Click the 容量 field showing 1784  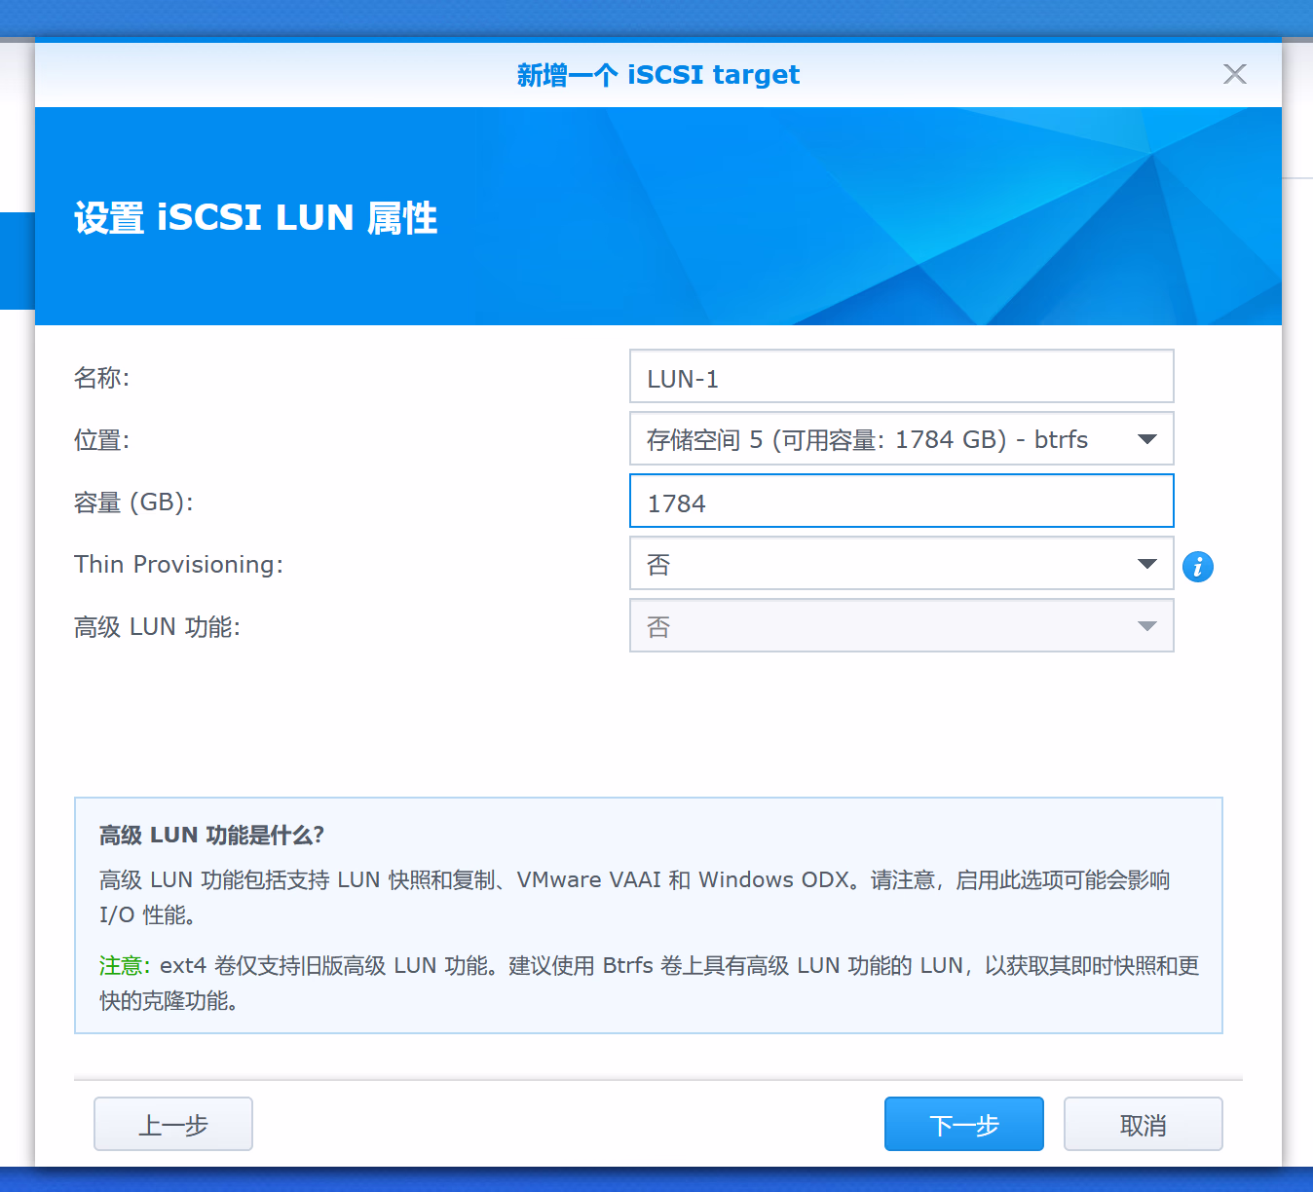pos(901,503)
